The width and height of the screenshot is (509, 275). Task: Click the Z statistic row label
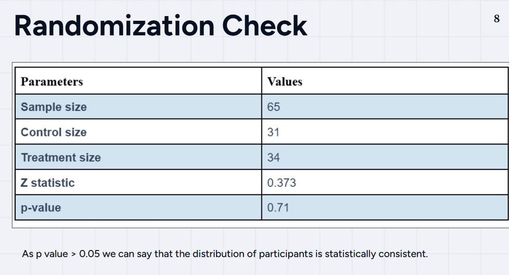(48, 183)
